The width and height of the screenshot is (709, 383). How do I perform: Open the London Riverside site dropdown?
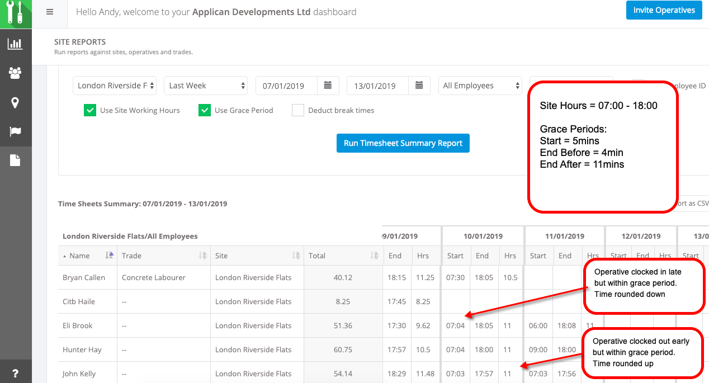pos(115,86)
